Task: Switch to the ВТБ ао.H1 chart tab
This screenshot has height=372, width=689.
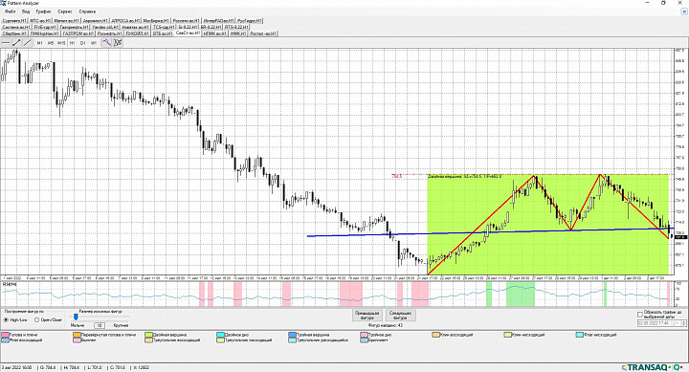Action: pyautogui.click(x=163, y=33)
